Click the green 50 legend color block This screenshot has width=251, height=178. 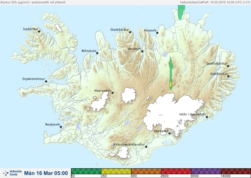click(x=86, y=171)
